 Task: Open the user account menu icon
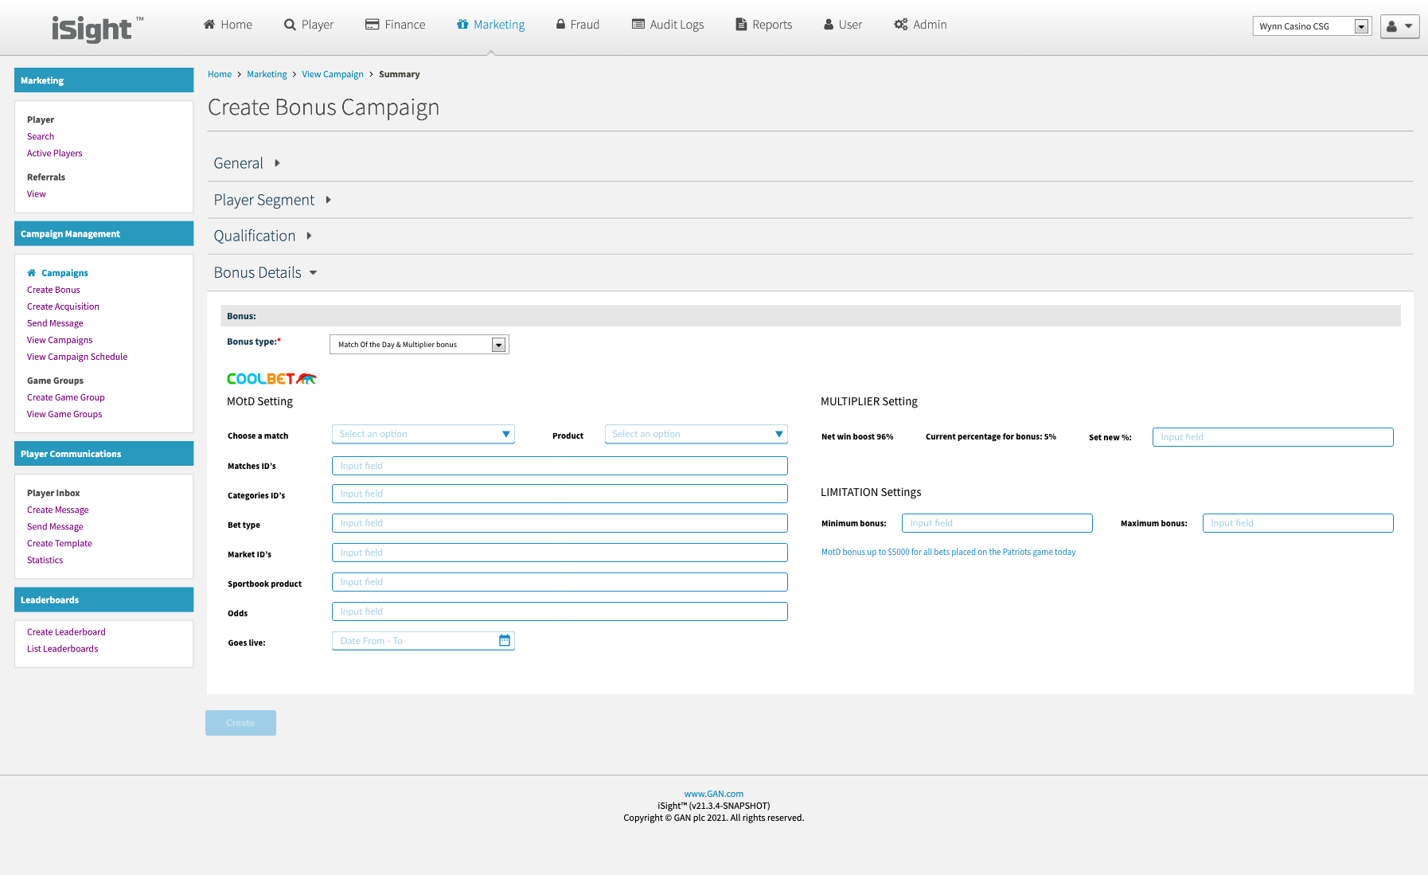pyautogui.click(x=1399, y=26)
